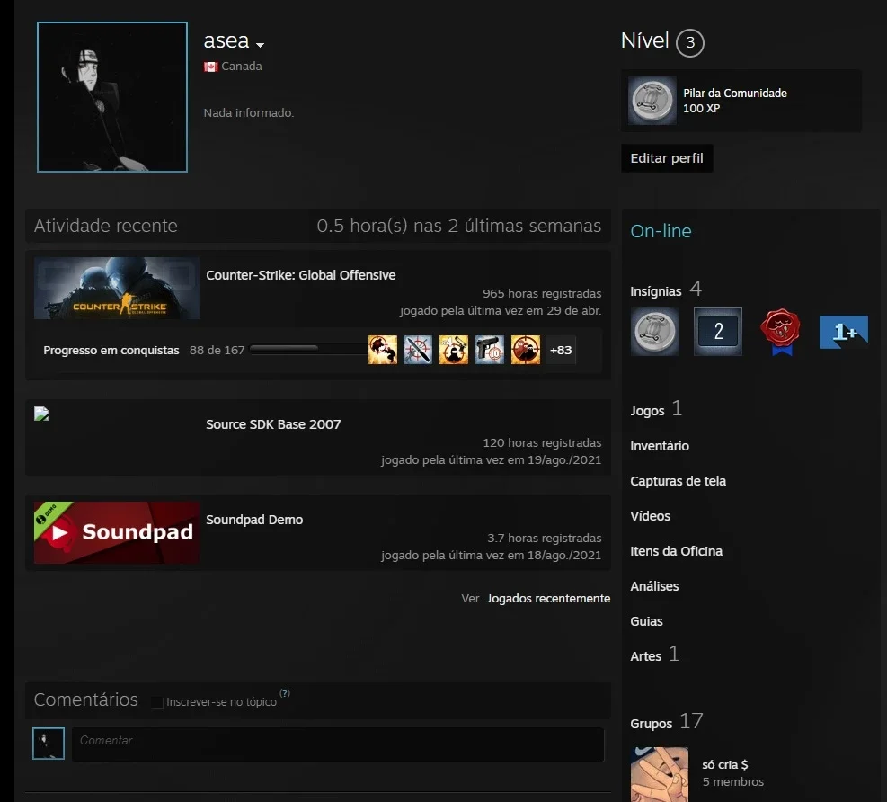The width and height of the screenshot is (887, 802).
Task: View the pistol achievement icon
Action: (489, 350)
